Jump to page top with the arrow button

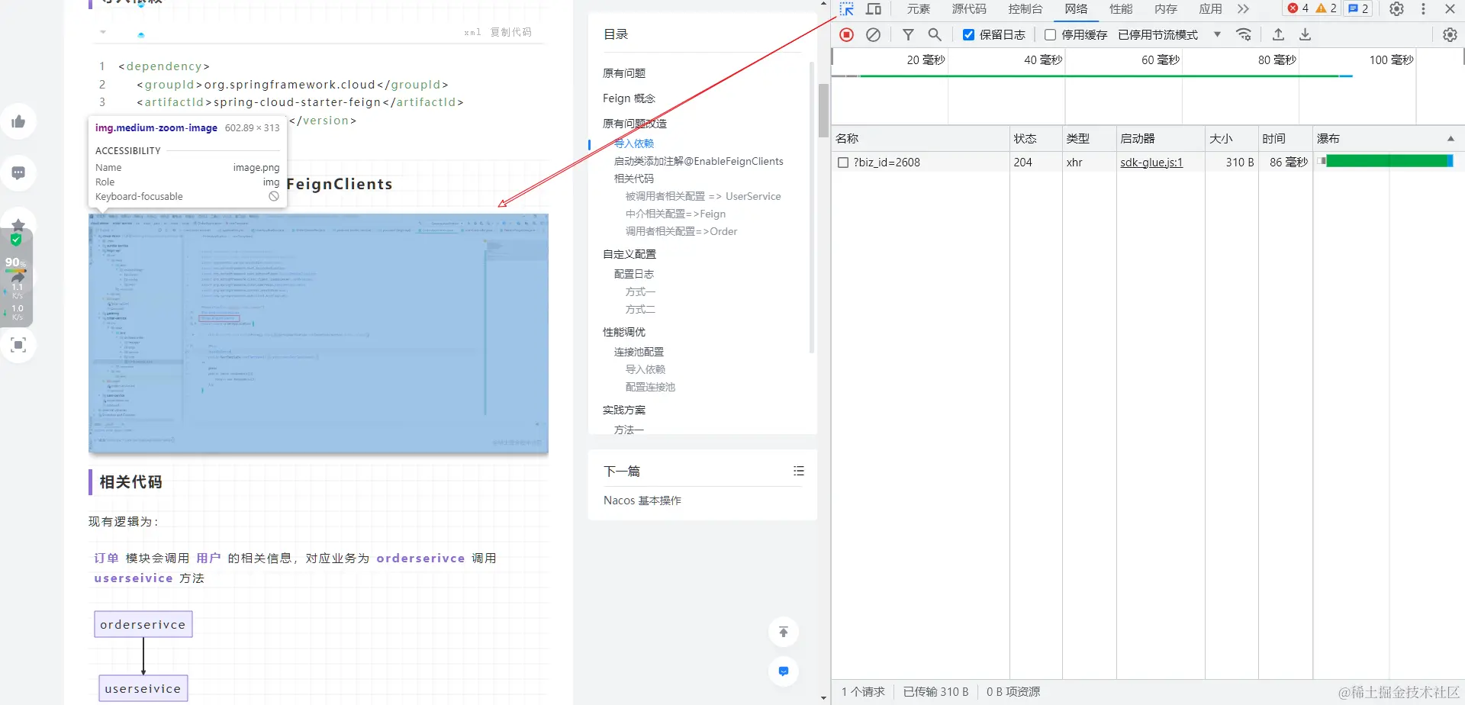784,632
